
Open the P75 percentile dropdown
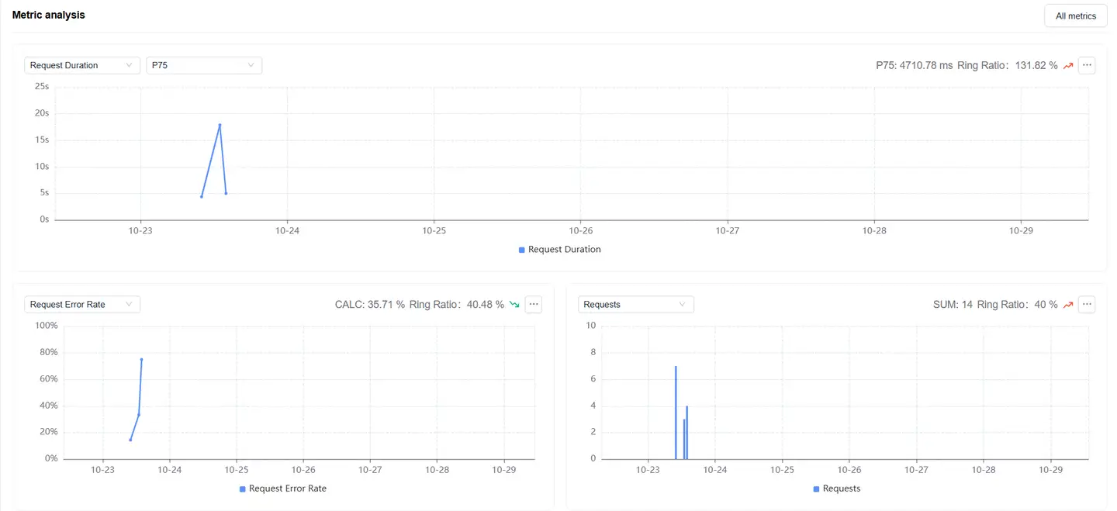203,65
